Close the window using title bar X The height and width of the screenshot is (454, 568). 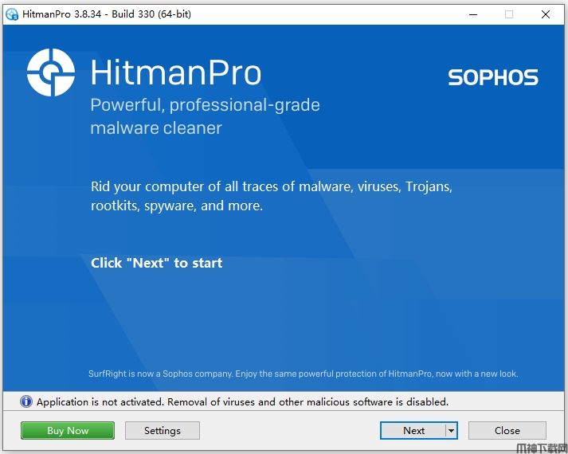coord(546,14)
